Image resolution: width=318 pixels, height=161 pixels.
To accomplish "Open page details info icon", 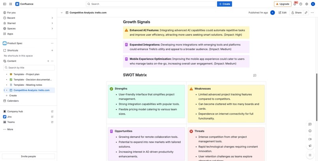I will coord(310,131).
